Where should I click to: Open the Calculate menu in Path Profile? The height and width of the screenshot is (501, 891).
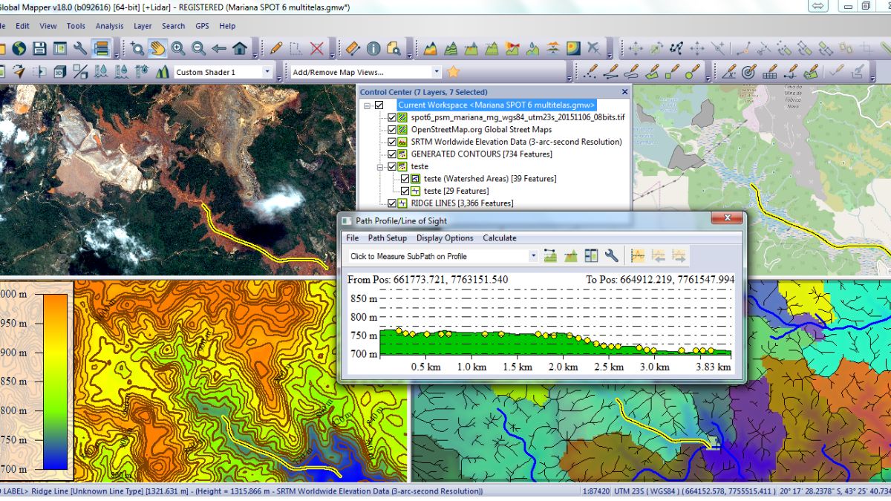pos(500,238)
